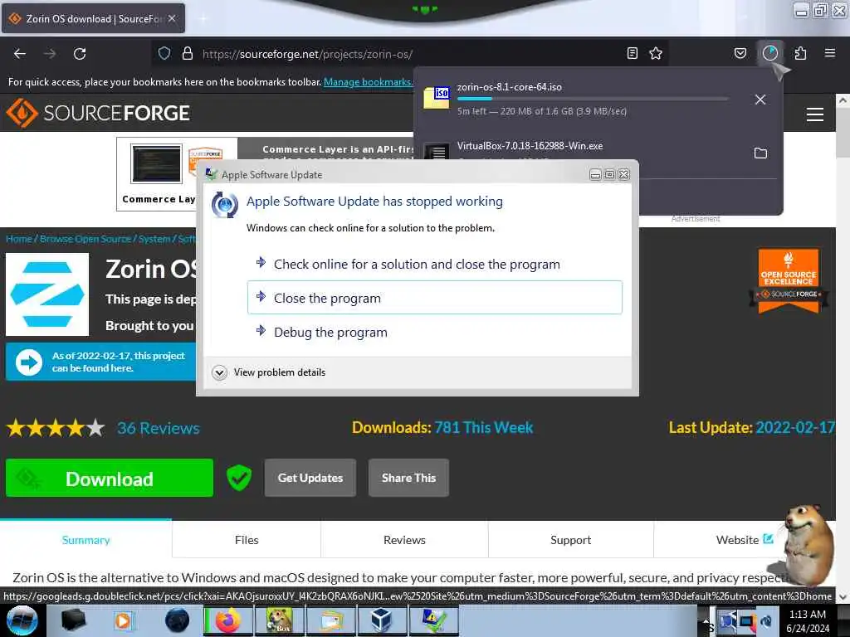Close the Zorin OS download tab
Screen dimensions: 850x637
point(172,18)
